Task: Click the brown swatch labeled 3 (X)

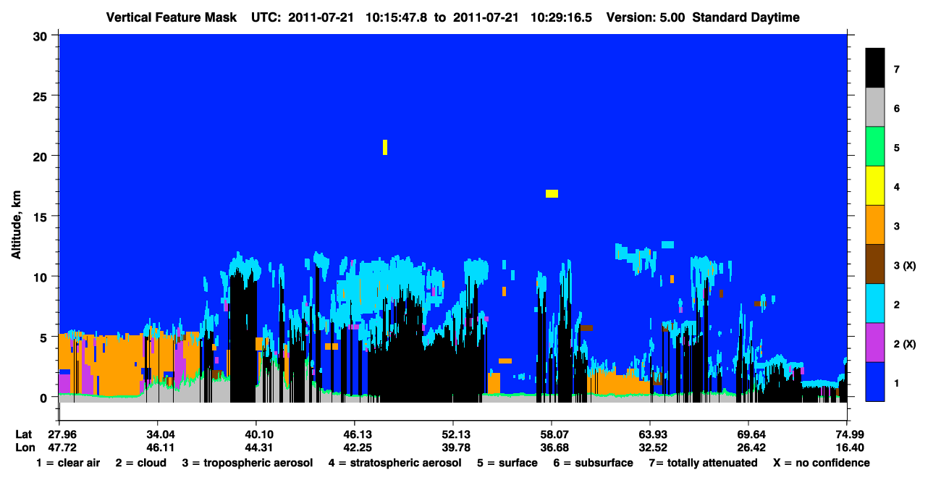Action: coord(875,264)
